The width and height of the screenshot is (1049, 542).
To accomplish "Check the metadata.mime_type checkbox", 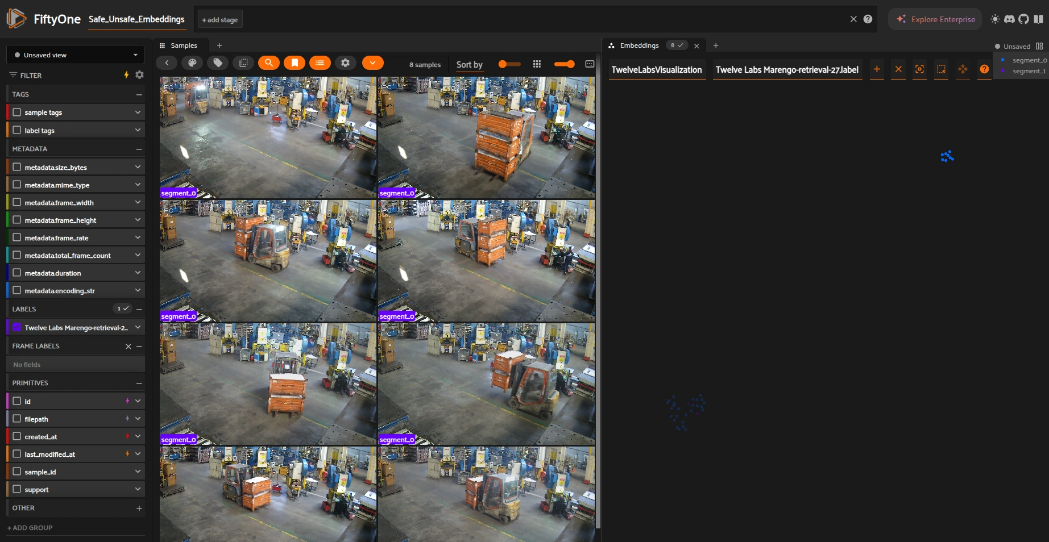I will click(x=17, y=185).
